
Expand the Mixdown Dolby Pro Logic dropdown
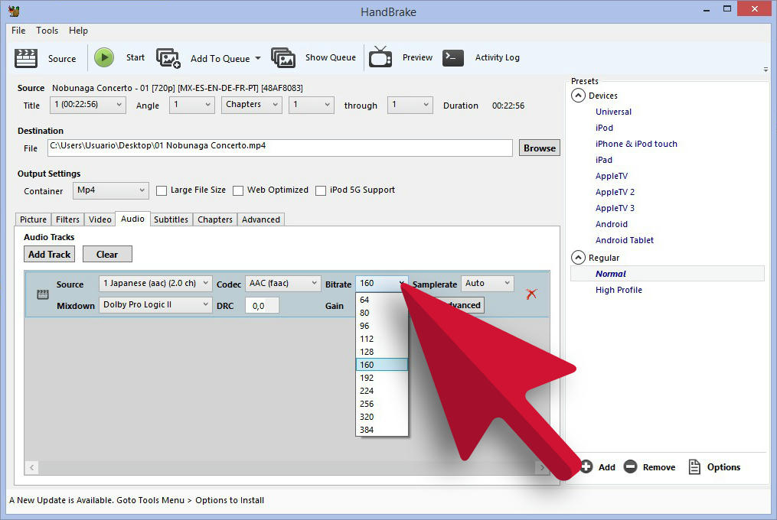pyautogui.click(x=155, y=305)
